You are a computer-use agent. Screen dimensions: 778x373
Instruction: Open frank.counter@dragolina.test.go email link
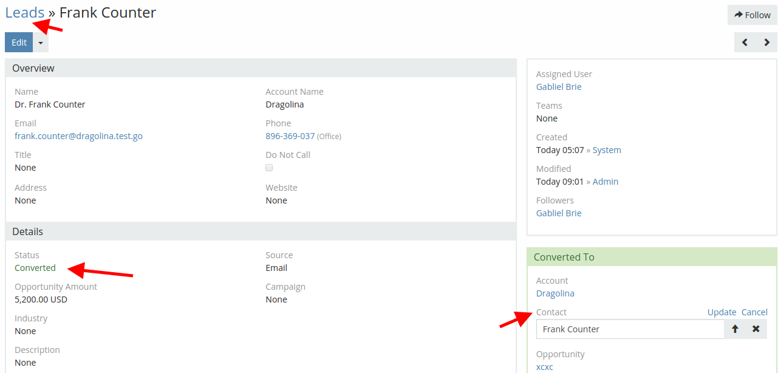(78, 136)
